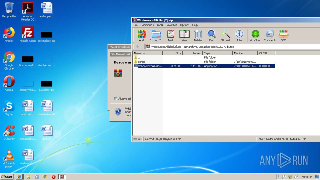Screen dimensions: 320x180
Task: Start a VirusScan of the archive
Action: click(x=255, y=35)
